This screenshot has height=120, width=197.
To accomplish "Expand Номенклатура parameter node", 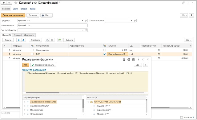I will click(25, 110).
